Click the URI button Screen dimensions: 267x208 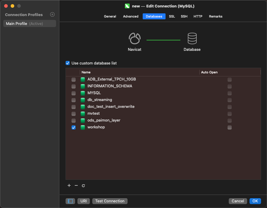[84, 201]
